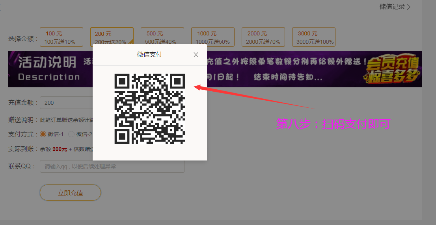The width and height of the screenshot is (436, 225).
Task: Click the chevron arrow beside 储值记录
Action: pos(409,7)
